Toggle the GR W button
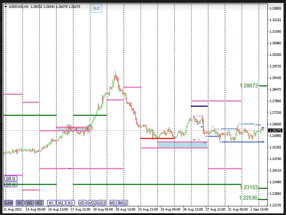 (x=10, y=184)
